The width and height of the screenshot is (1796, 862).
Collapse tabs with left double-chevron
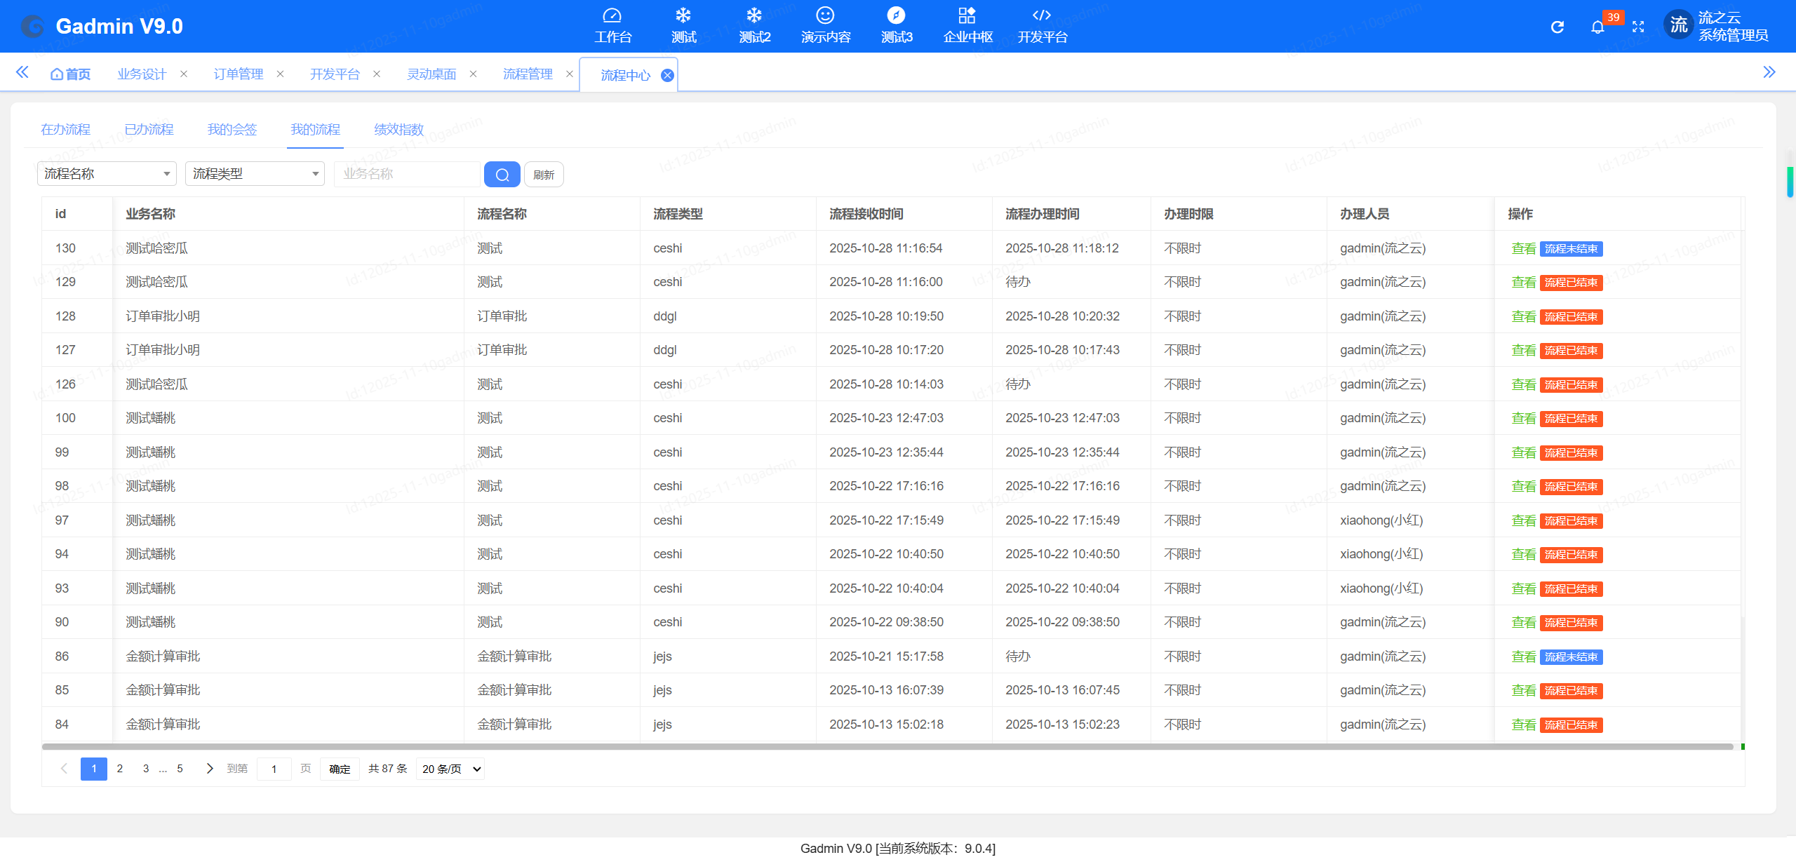coord(22,72)
